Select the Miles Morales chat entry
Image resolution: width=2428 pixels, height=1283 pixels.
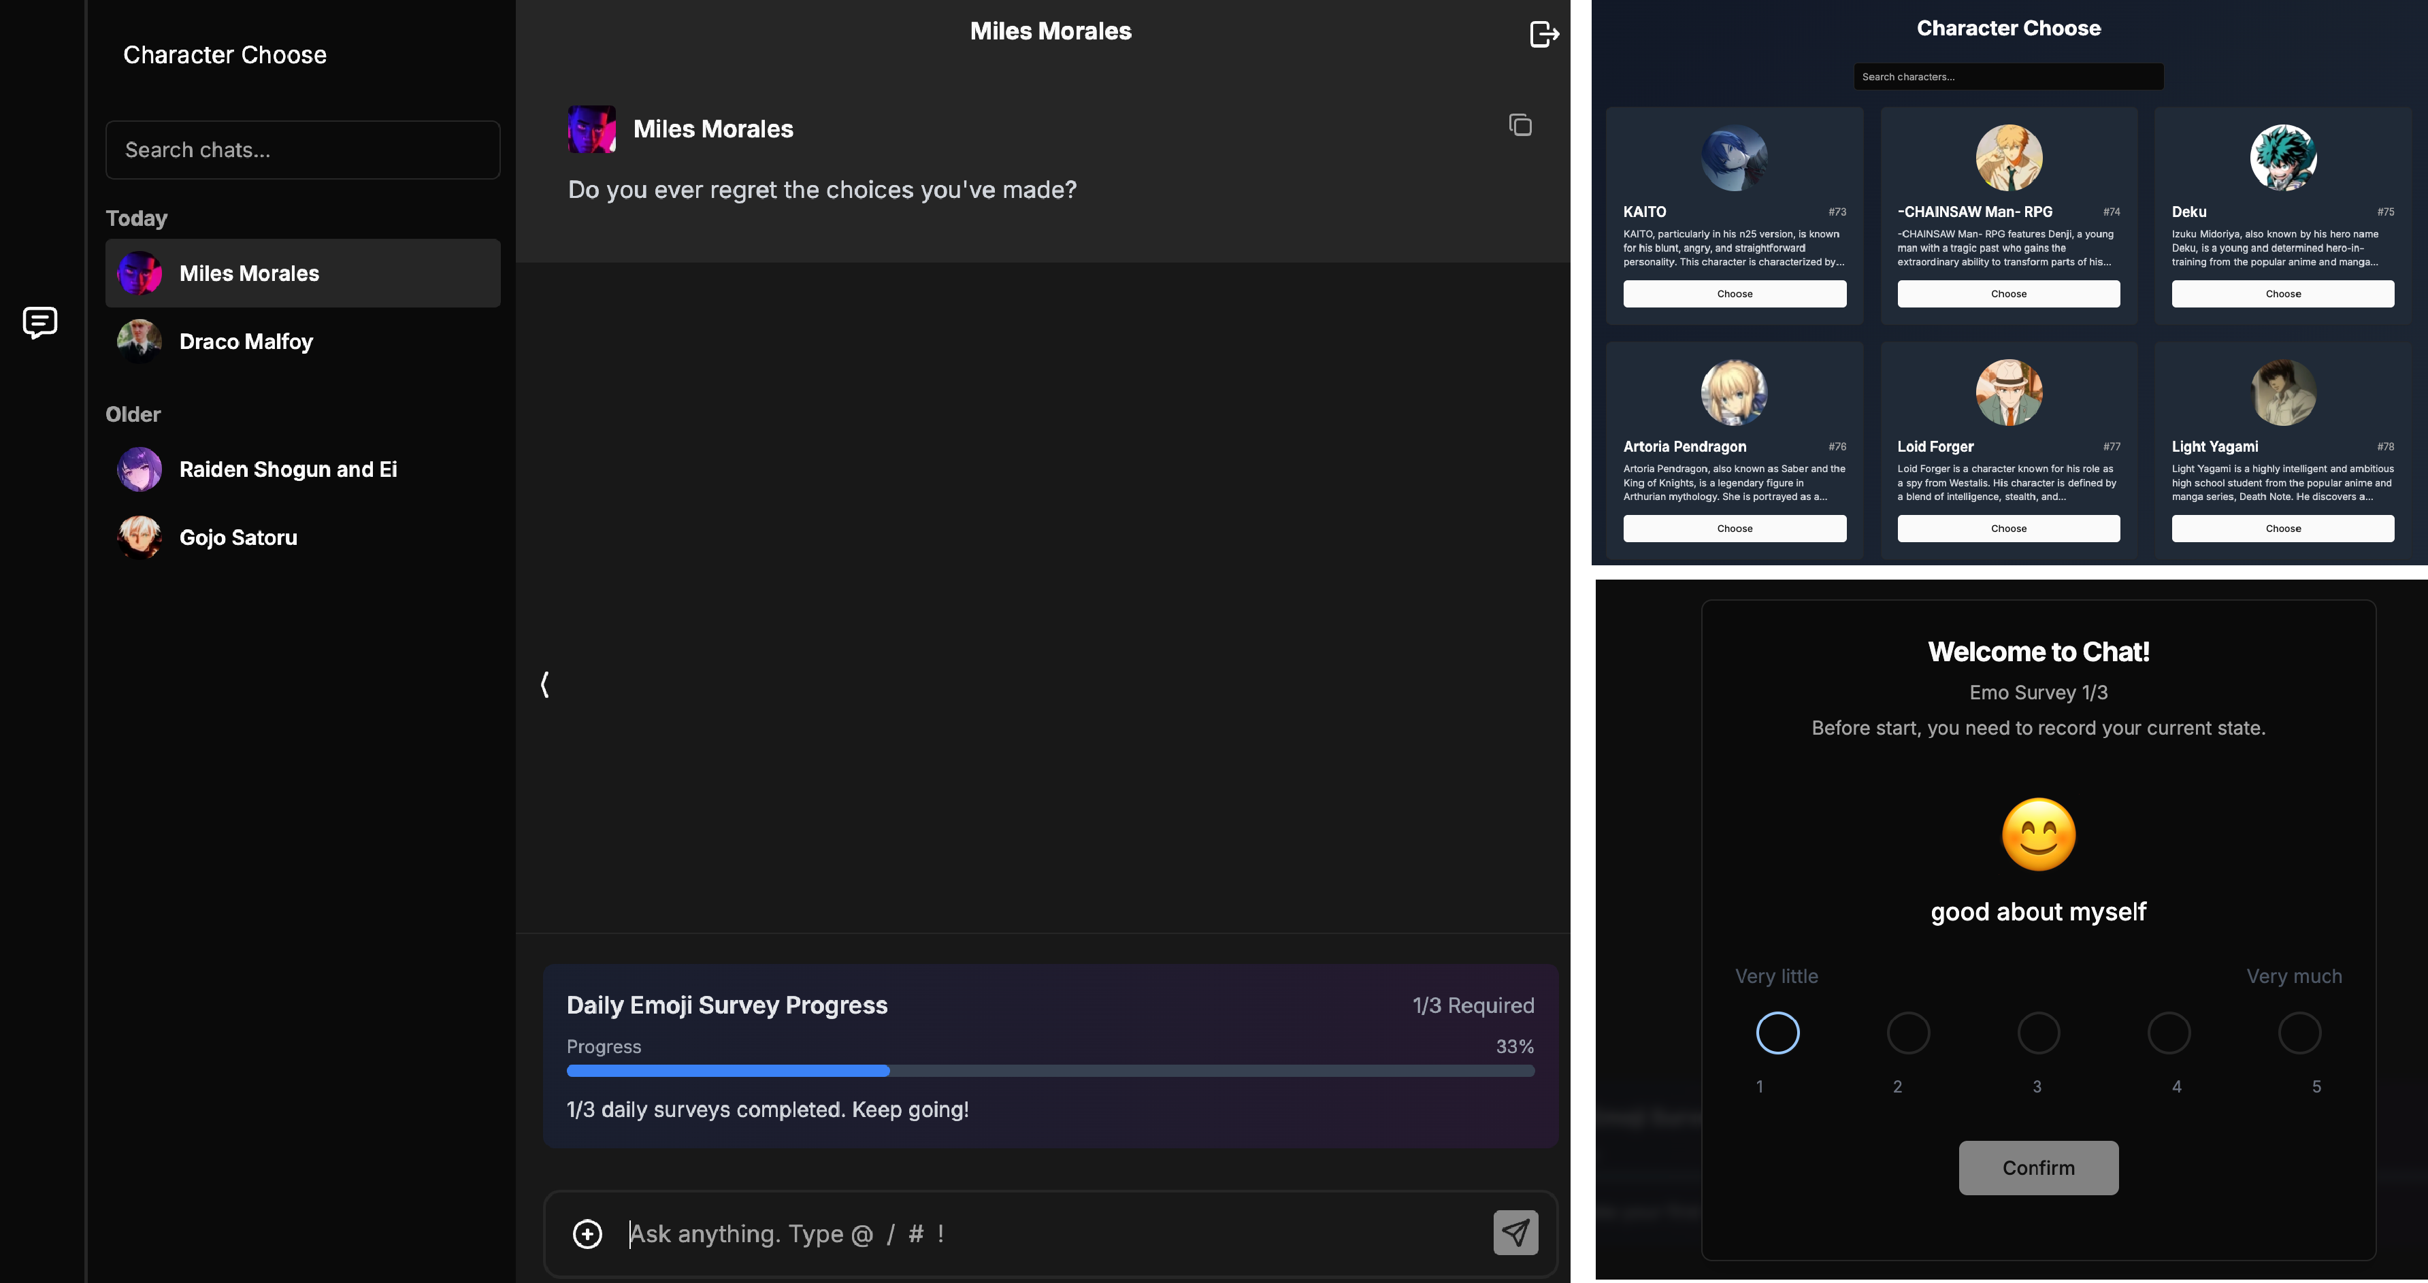coord(303,273)
